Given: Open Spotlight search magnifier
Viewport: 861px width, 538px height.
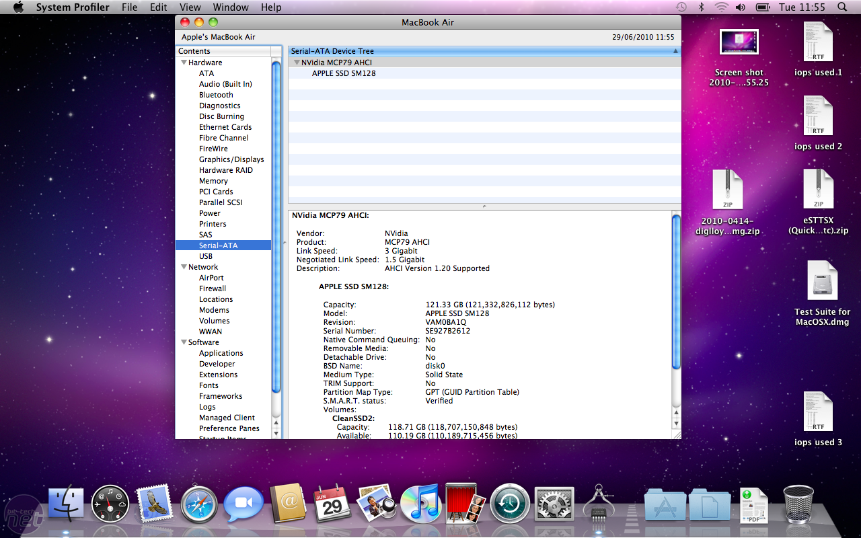Looking at the screenshot, I should click(843, 7).
